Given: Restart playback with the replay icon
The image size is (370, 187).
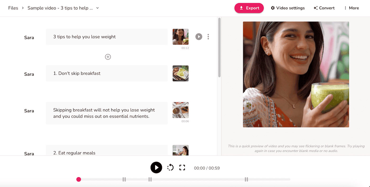Looking at the screenshot, I should pyautogui.click(x=170, y=167).
